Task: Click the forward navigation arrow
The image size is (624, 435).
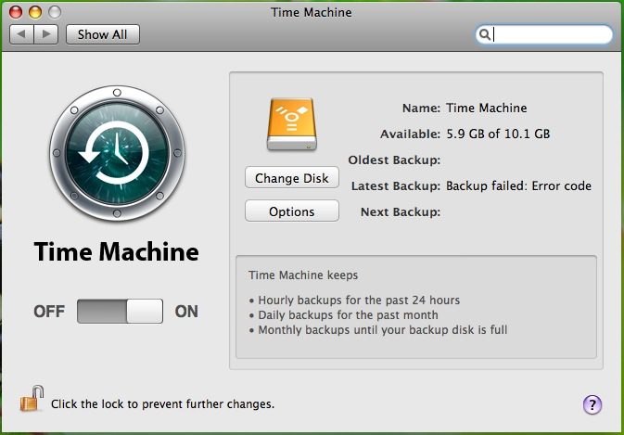Action: 46,34
